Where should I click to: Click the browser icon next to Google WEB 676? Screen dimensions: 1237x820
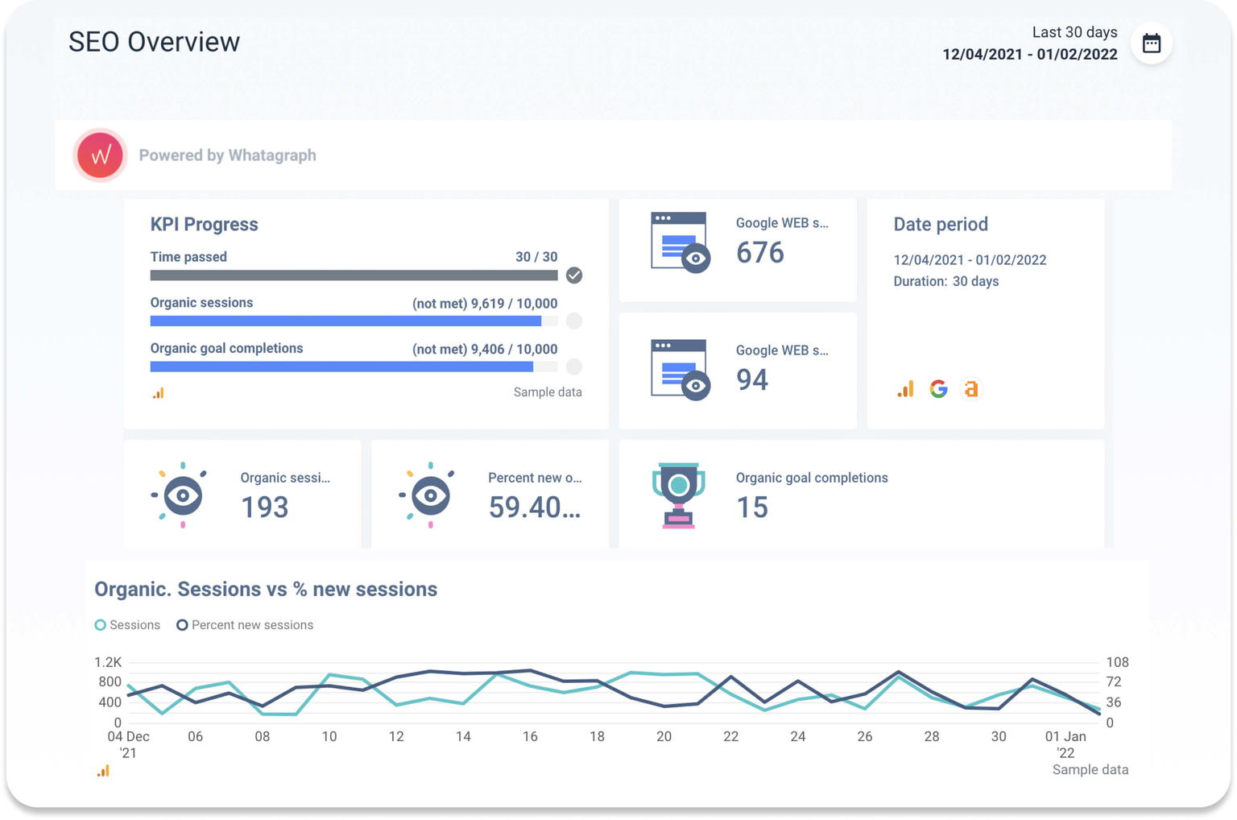point(680,240)
